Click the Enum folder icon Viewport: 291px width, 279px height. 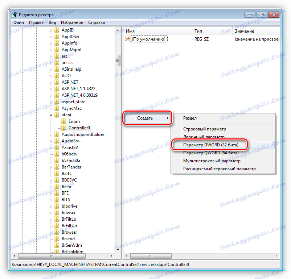pos(63,121)
